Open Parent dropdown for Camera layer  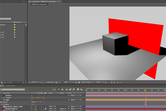[x=76, y=95]
